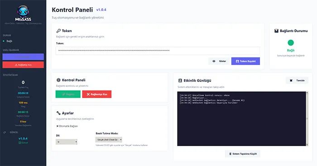Click the gear icon next to Kontrol Paneli card

(x=58, y=80)
